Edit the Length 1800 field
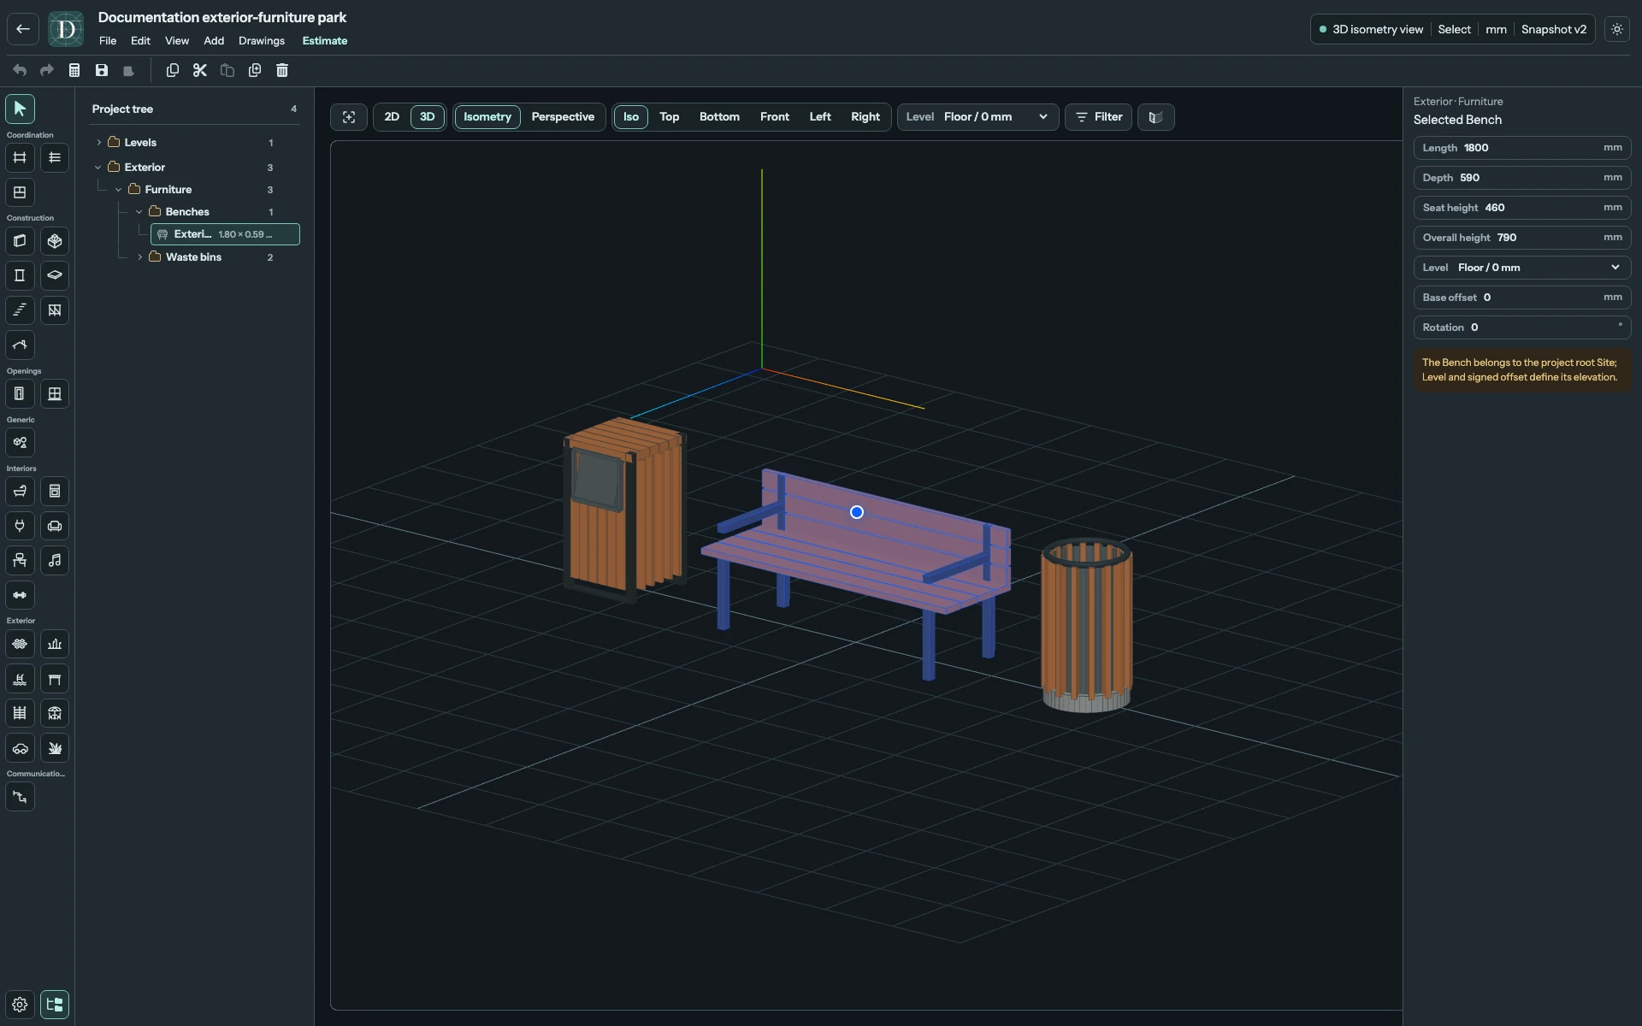The height and width of the screenshot is (1026, 1642). [x=1522, y=148]
